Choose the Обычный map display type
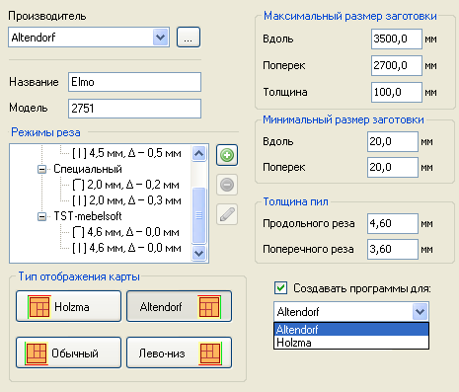 68,353
